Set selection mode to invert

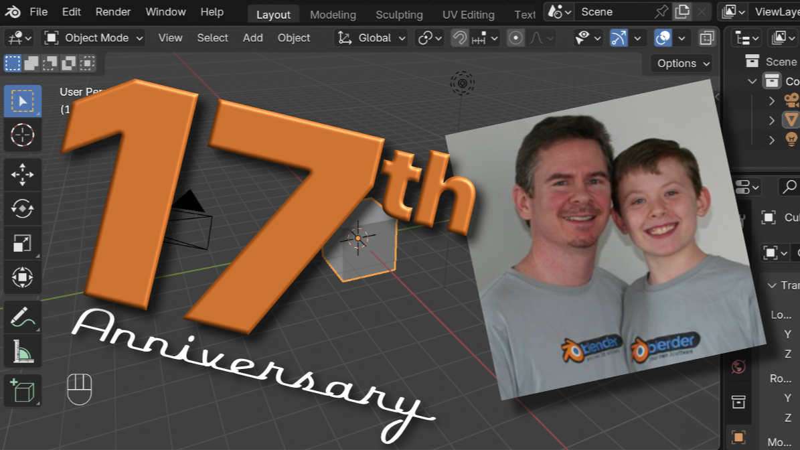(68, 63)
